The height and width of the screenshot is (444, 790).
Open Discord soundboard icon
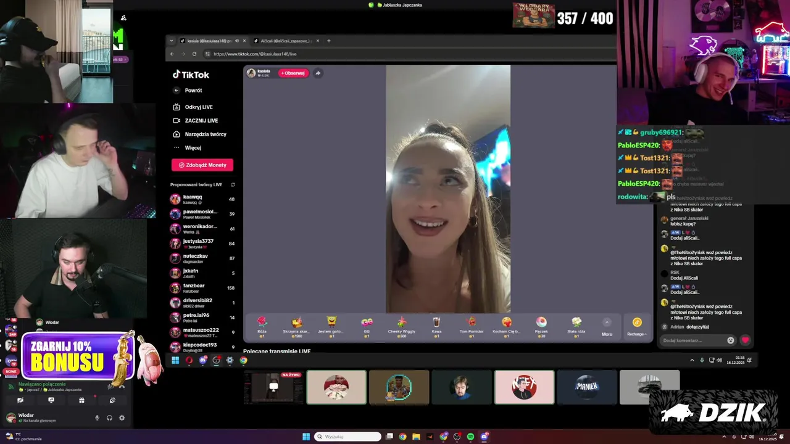click(112, 400)
